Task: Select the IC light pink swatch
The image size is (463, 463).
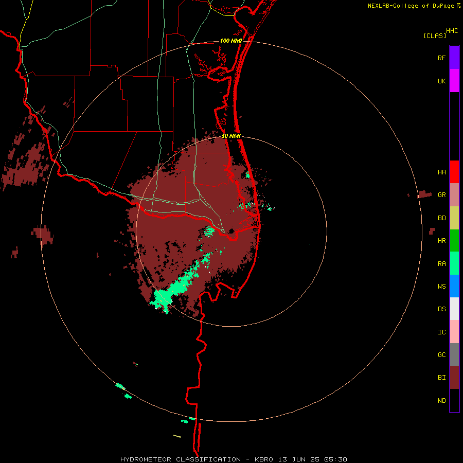Action: point(454,332)
